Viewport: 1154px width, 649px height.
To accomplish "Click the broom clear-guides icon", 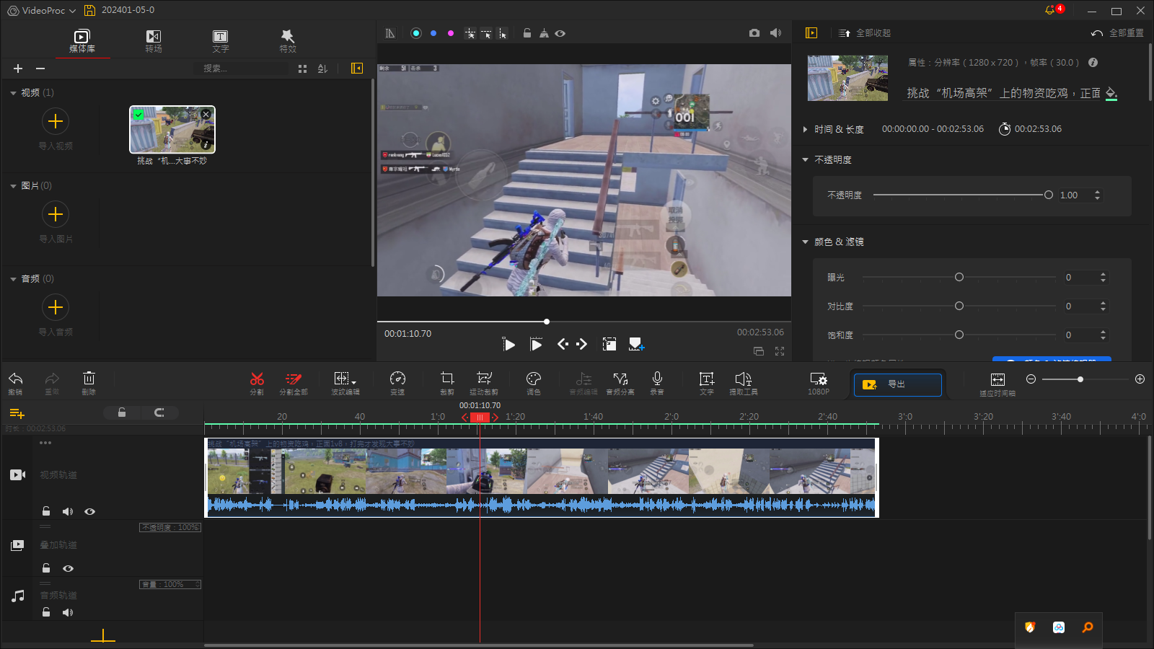I will click(544, 33).
